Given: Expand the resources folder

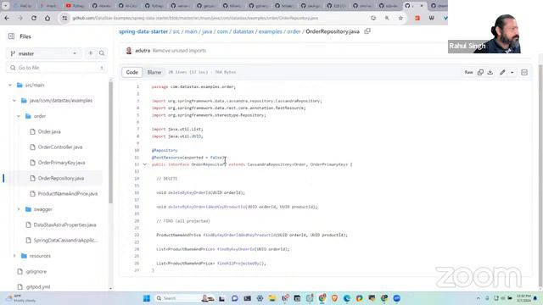Looking at the screenshot, I should [14, 256].
